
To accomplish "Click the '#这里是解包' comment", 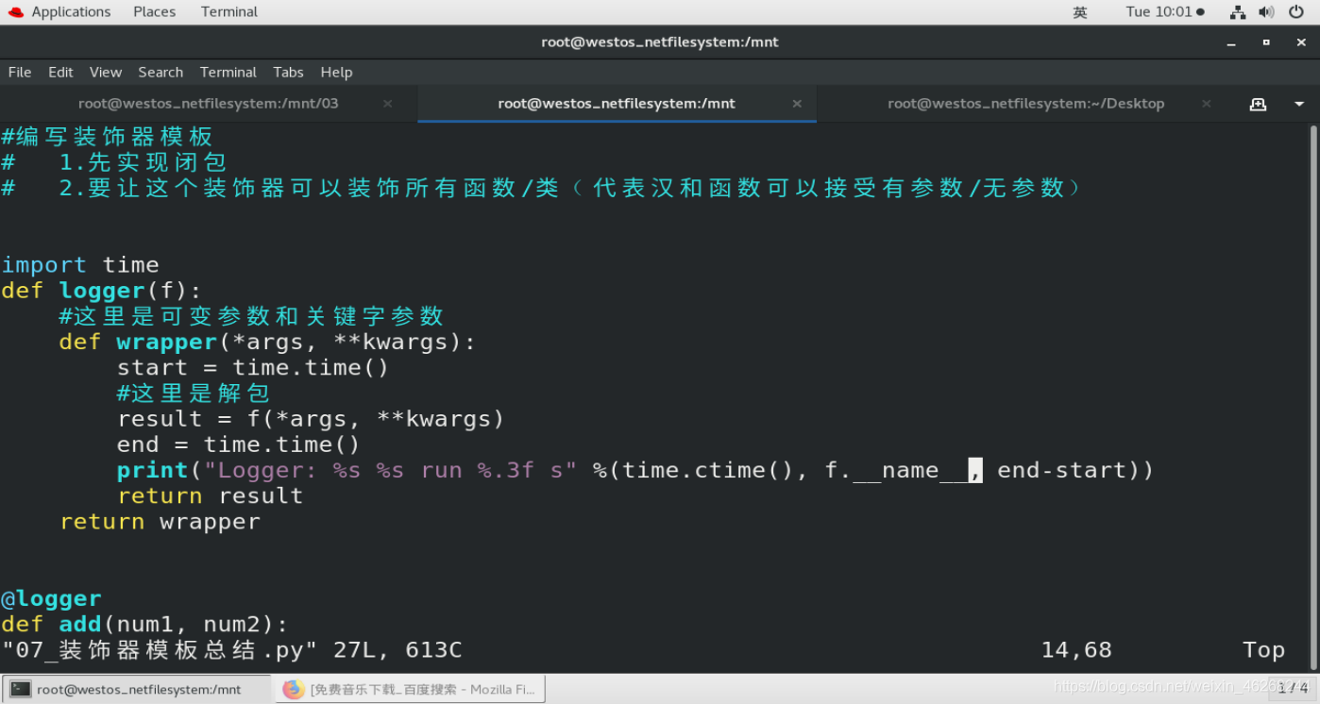I will coord(194,394).
